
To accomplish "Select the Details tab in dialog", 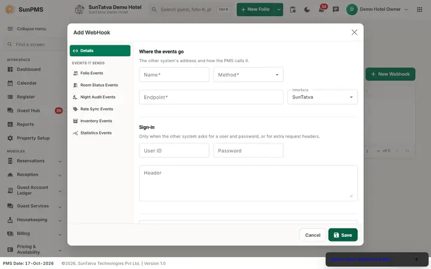I will (x=100, y=50).
